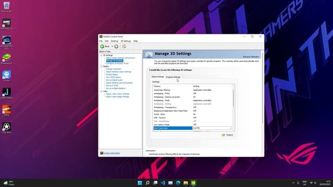Open weather widget on taskbar
333x187 pixels.
9,183
